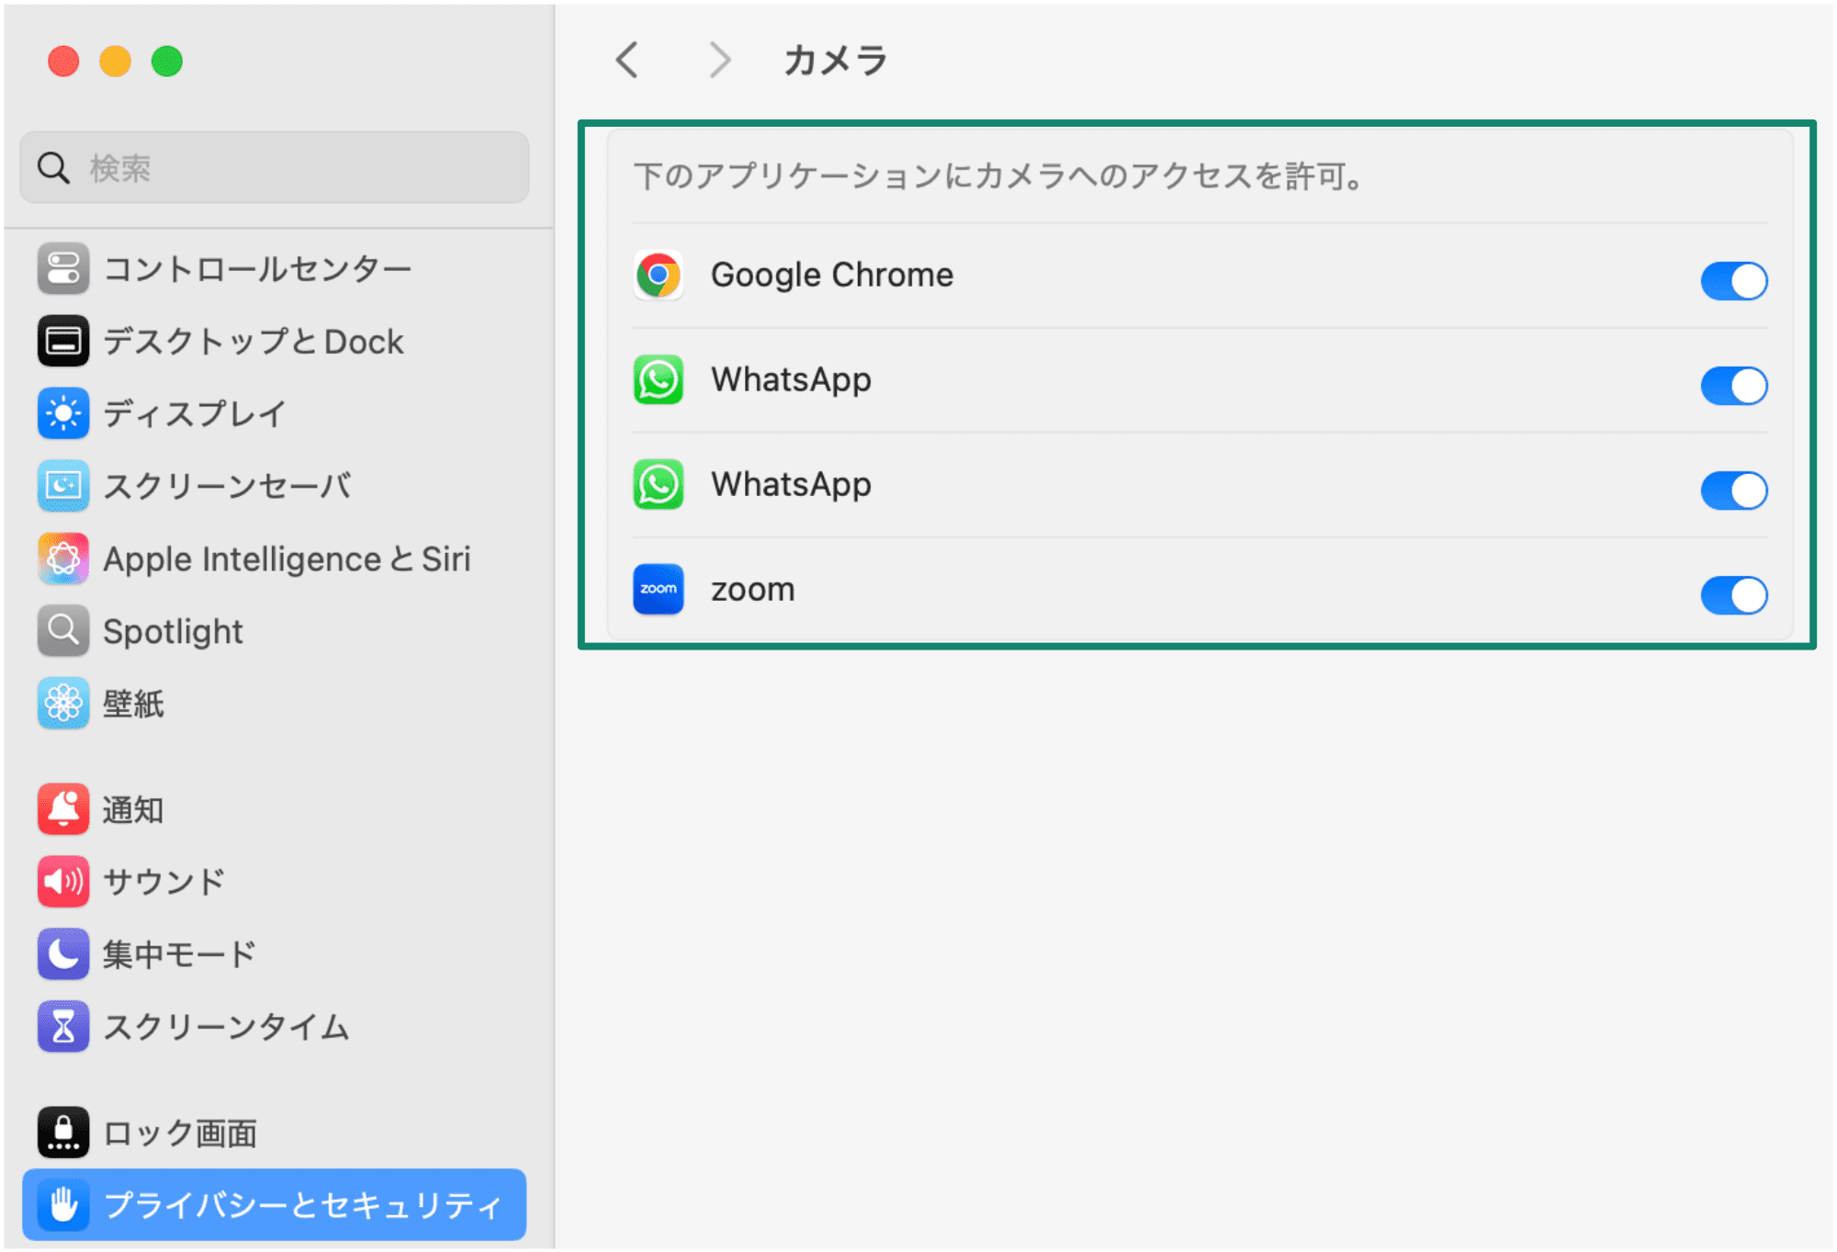Open Lock Screen (ロック画面) settings
This screenshot has height=1252, width=1837.
click(x=179, y=1133)
